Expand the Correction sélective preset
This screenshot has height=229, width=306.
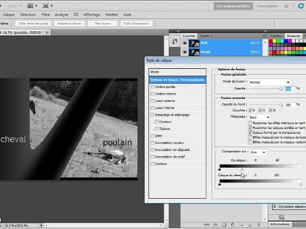point(275,206)
